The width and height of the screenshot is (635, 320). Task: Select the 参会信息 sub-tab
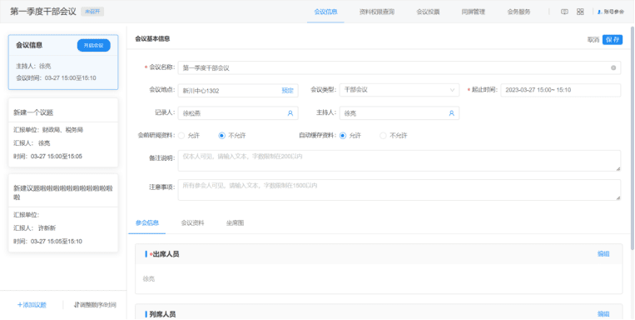coord(147,222)
